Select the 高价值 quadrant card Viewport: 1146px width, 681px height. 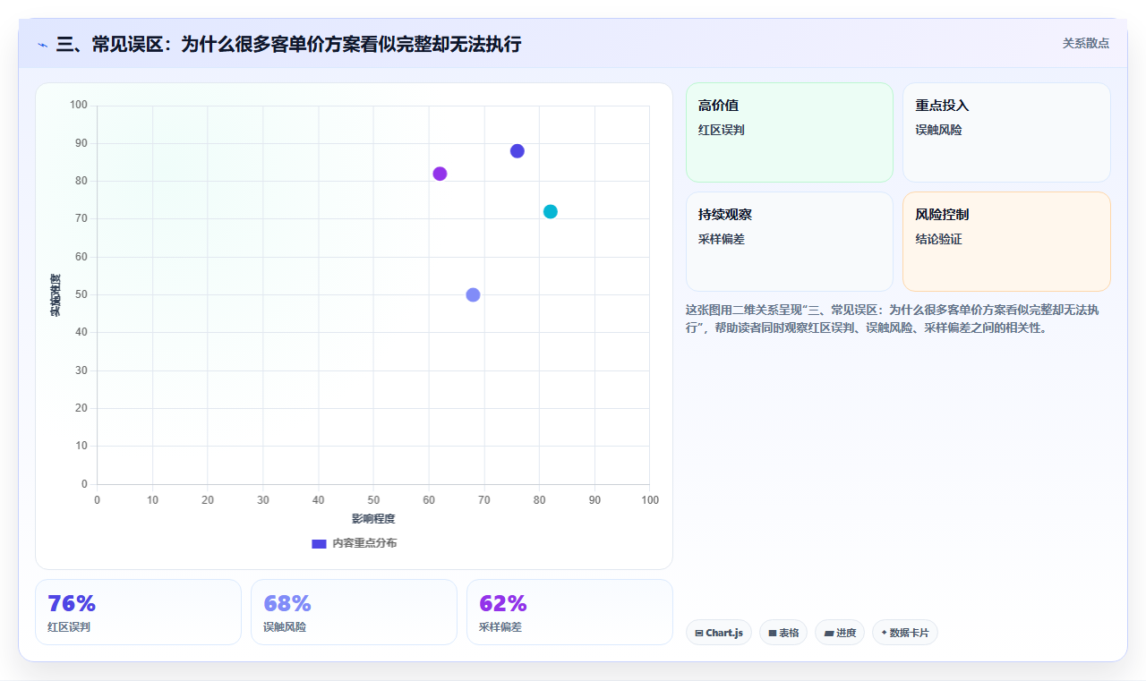[x=790, y=132]
